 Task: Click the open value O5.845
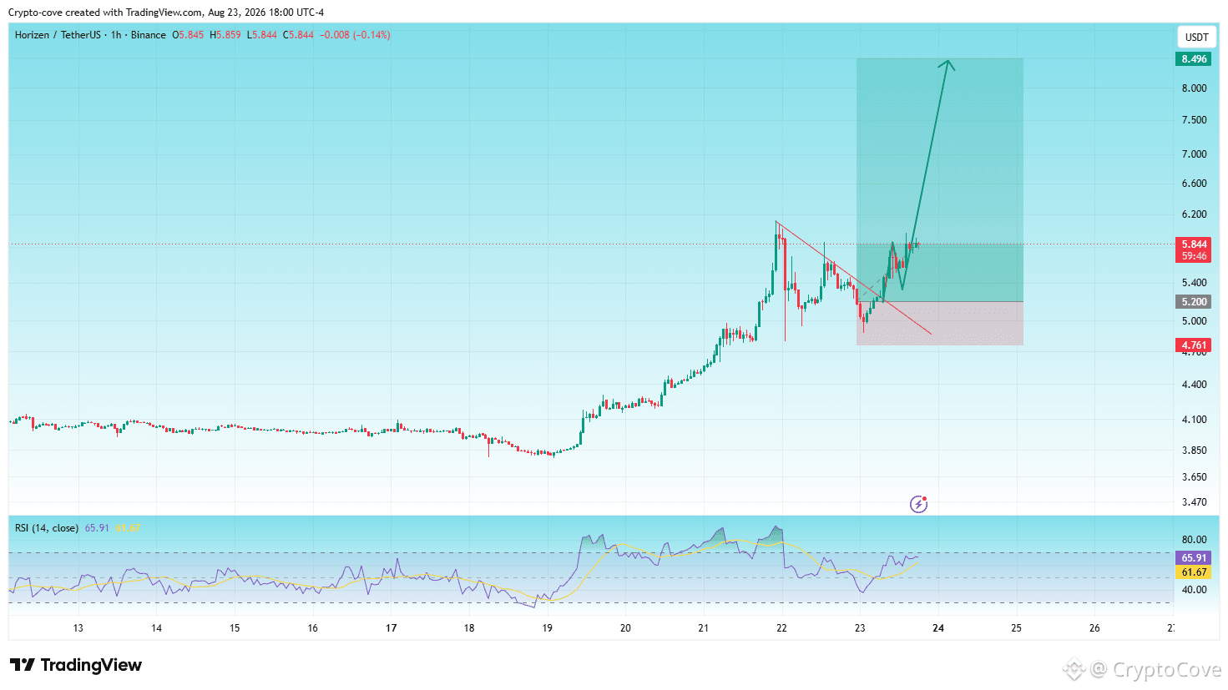coord(188,35)
